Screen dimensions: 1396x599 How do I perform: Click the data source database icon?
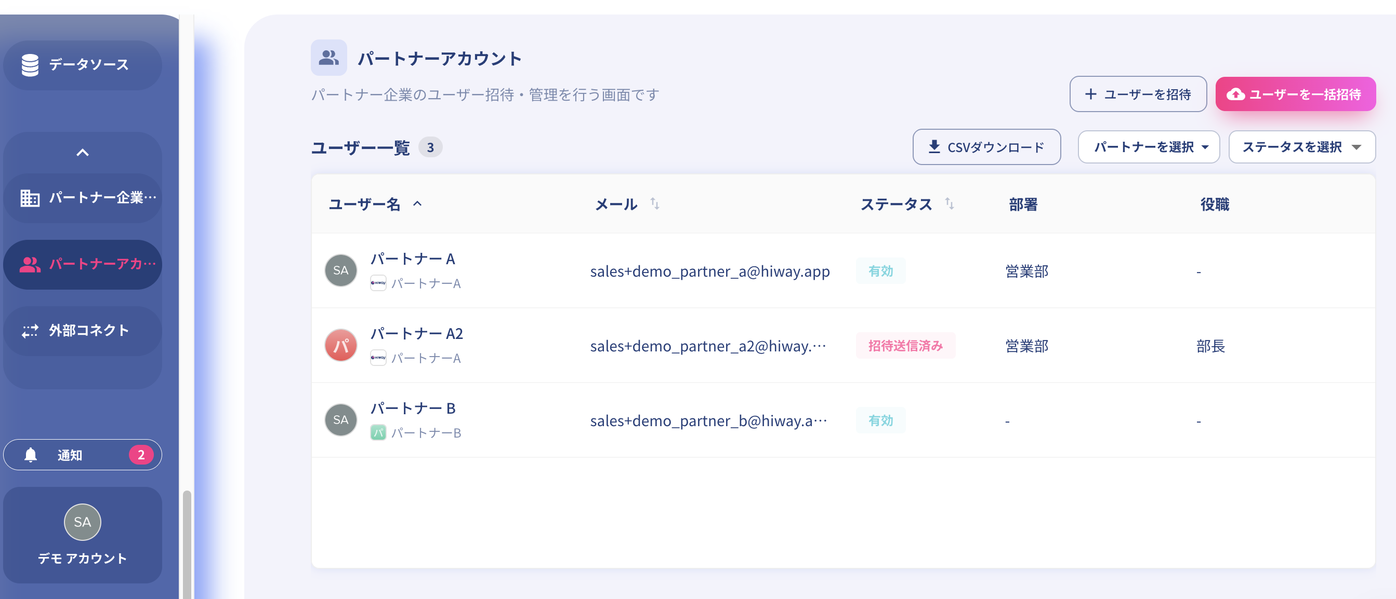30,65
